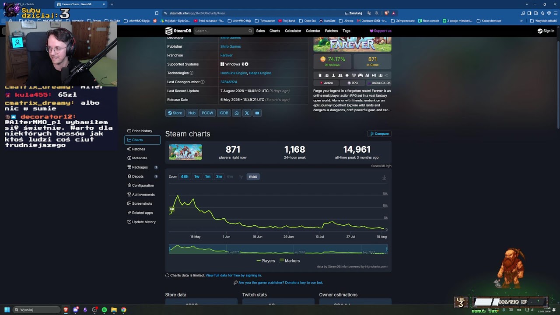Open the YouTube link button

point(257,113)
